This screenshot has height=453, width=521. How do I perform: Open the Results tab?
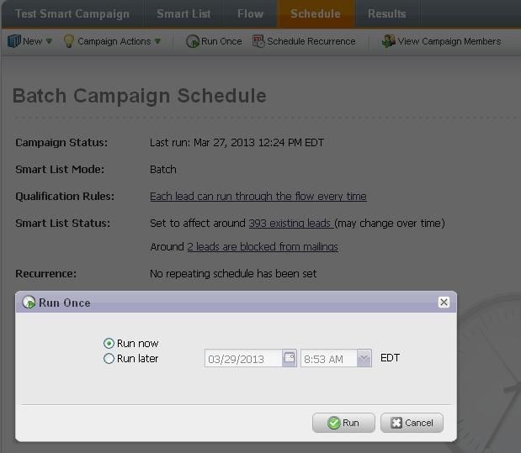coord(386,13)
